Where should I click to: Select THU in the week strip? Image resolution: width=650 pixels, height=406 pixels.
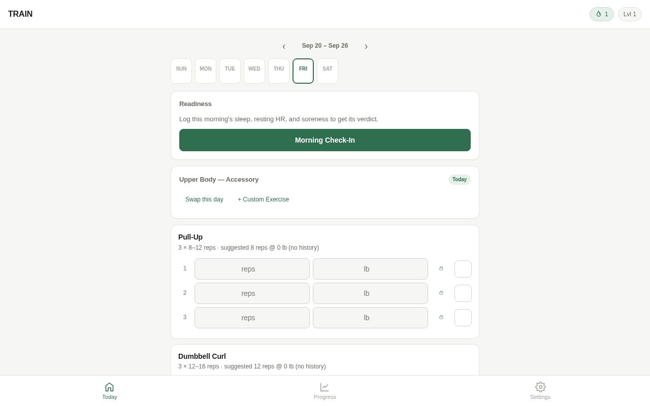point(279,71)
